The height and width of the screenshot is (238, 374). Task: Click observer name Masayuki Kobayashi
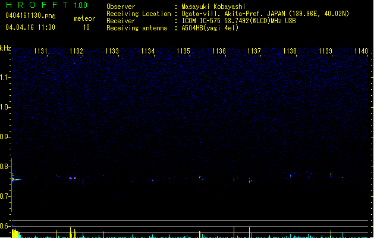(x=213, y=7)
